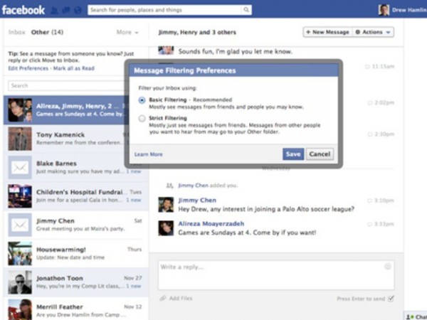Open Merrill Feather conversation
This screenshot has height=320, width=427.
click(x=76, y=309)
